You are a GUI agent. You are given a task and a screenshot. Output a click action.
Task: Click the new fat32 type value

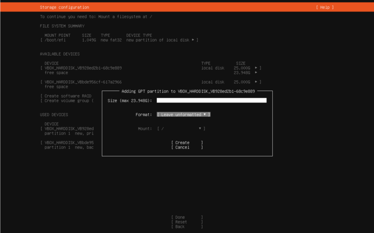[111, 40]
